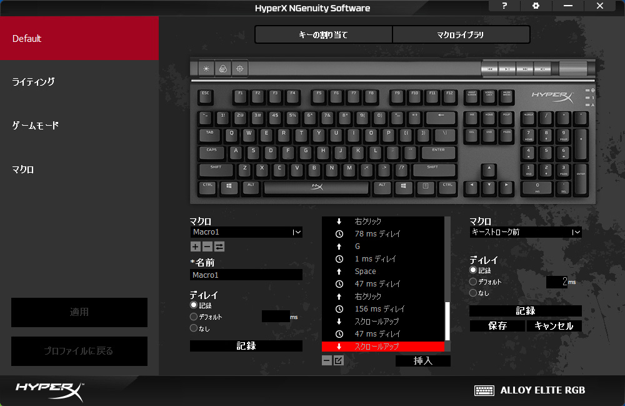
Task: Click the mute media key
Action: pos(542,69)
